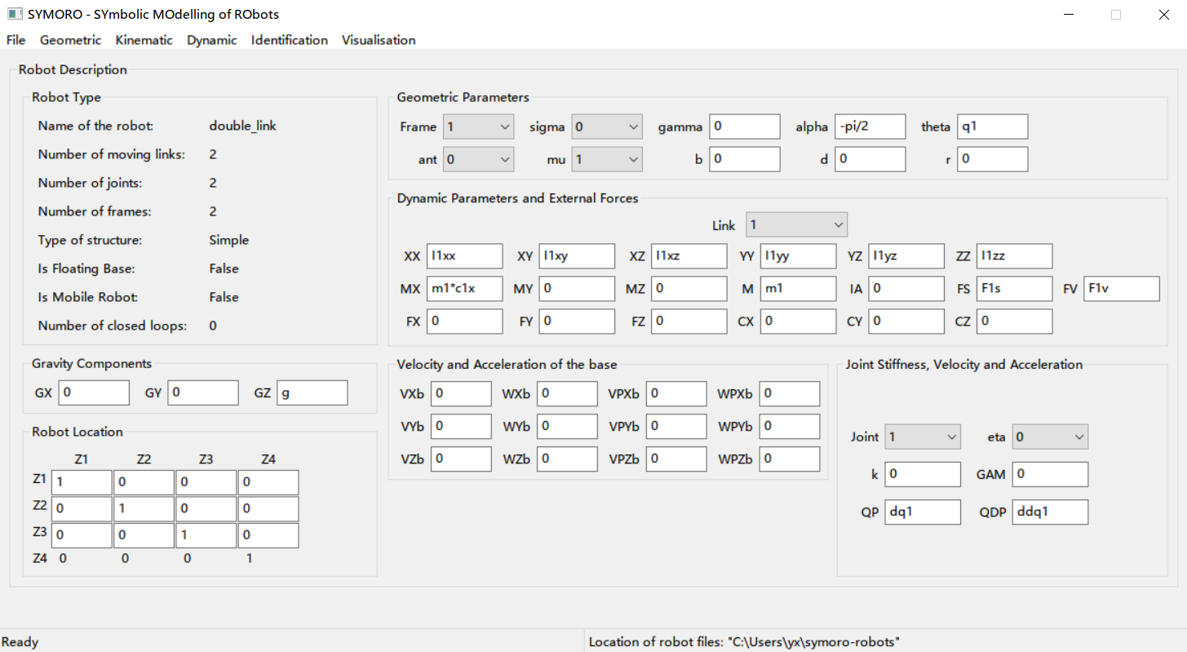The height and width of the screenshot is (652, 1187).
Task: Open the File menu
Action: tap(16, 40)
